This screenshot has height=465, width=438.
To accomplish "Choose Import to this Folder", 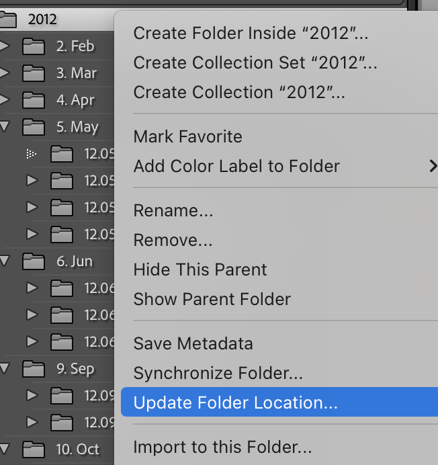I will (x=222, y=447).
